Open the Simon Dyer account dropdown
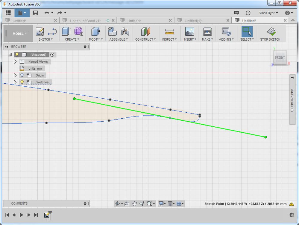 [x=268, y=13]
